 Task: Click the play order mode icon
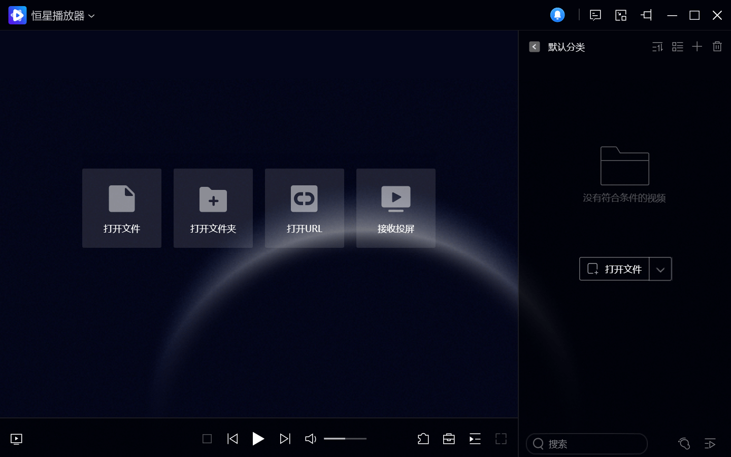tap(710, 444)
